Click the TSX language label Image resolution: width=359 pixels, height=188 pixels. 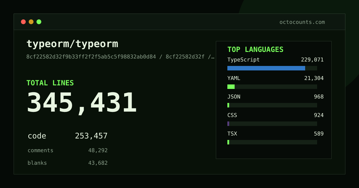[x=232, y=134]
